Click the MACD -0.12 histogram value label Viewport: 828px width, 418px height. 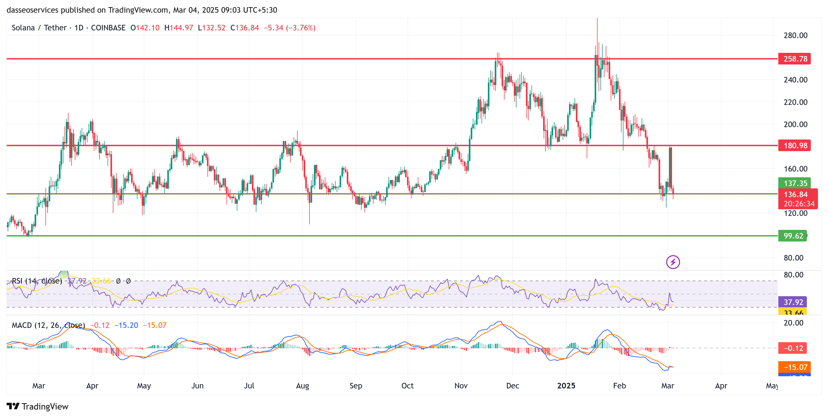click(792, 348)
